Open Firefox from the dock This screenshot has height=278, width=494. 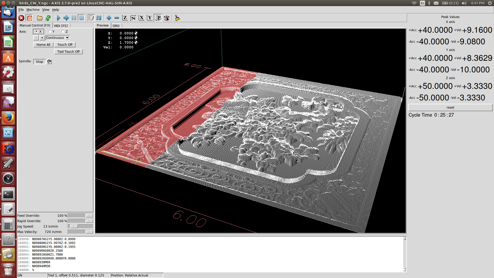click(x=8, y=118)
